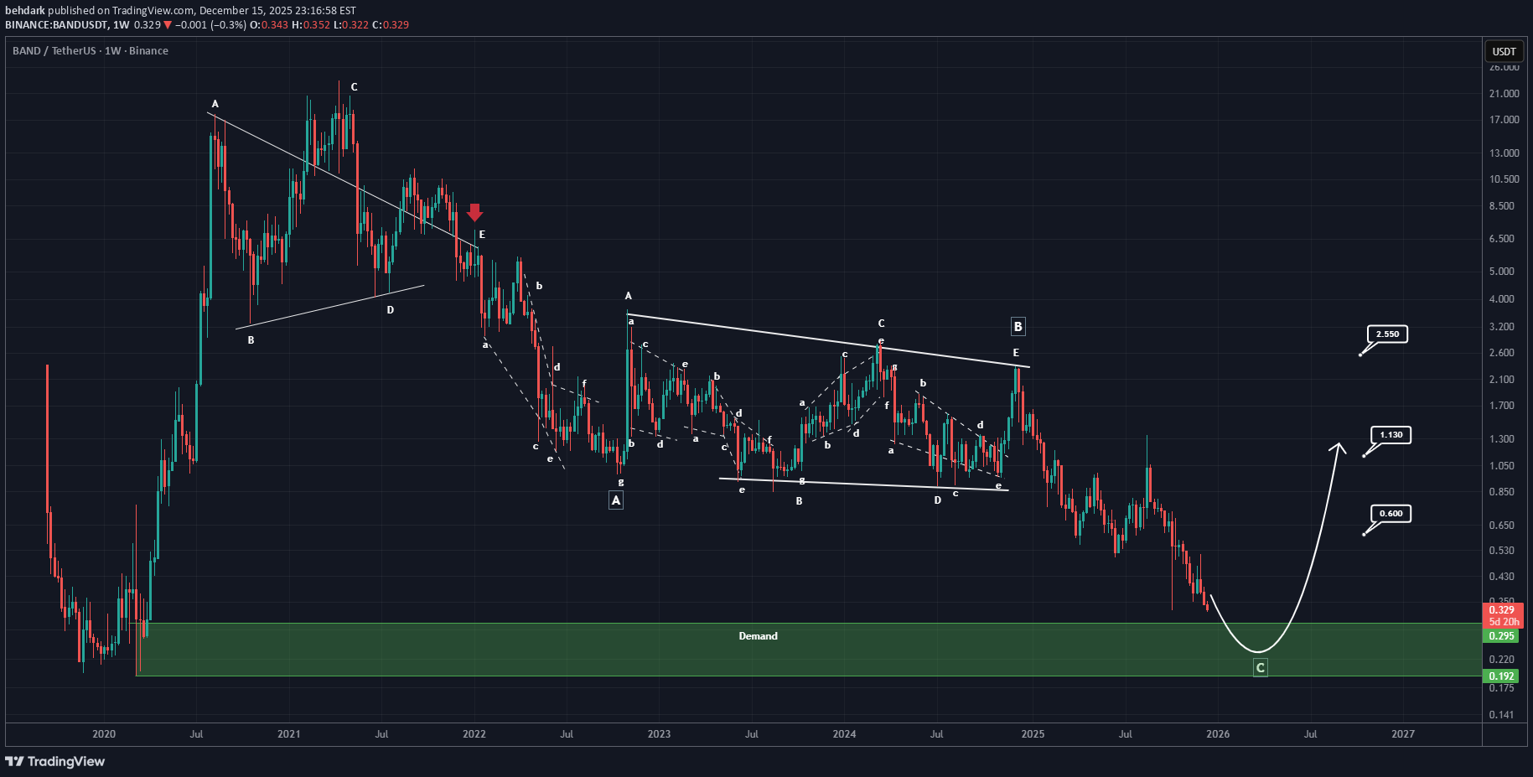Open the BAND / TetherUS symbol title
This screenshot has height=777, width=1533.
coord(90,51)
